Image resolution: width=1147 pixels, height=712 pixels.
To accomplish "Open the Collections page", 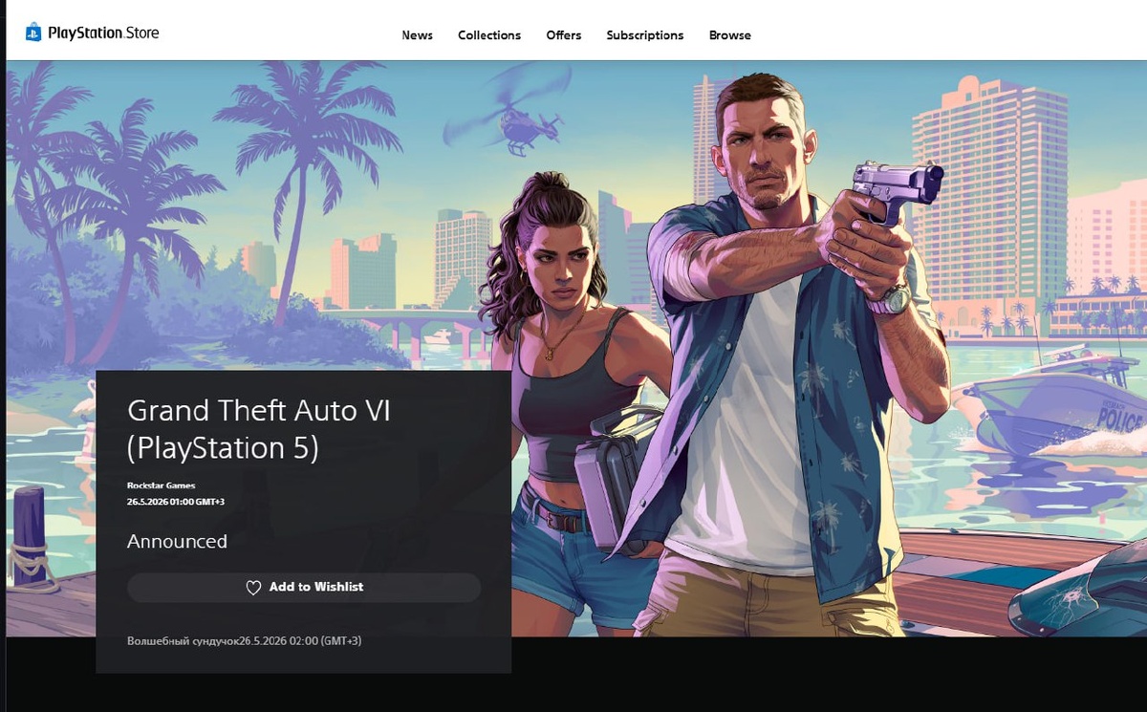I will click(x=489, y=35).
